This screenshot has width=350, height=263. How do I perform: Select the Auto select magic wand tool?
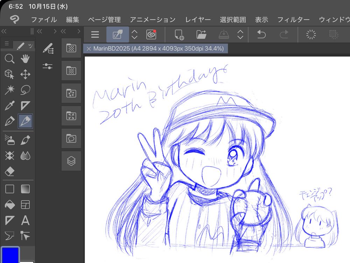point(9,90)
